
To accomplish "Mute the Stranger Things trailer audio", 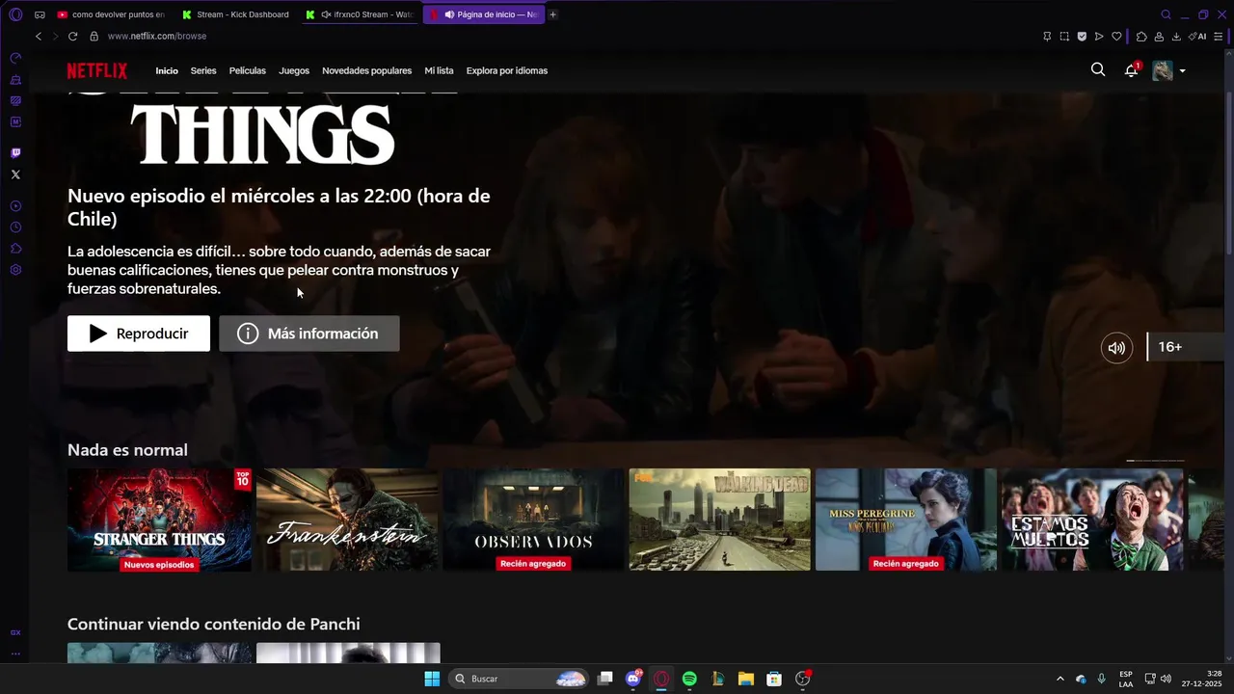I will 1116,348.
